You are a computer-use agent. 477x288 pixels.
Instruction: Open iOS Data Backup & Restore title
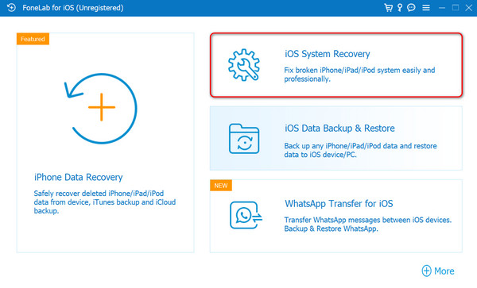click(x=339, y=129)
